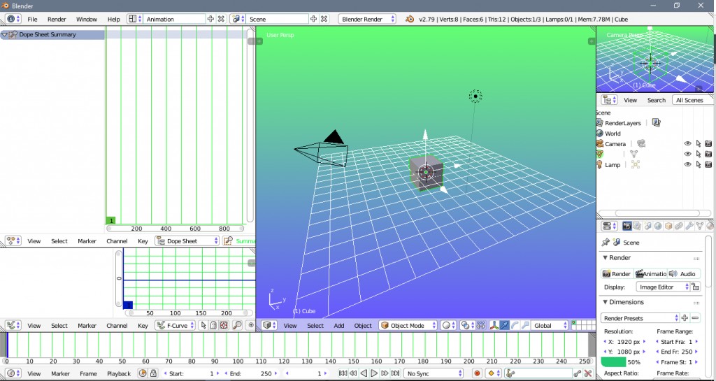The width and height of the screenshot is (716, 381).
Task: Open the File menu
Action: (x=32, y=19)
